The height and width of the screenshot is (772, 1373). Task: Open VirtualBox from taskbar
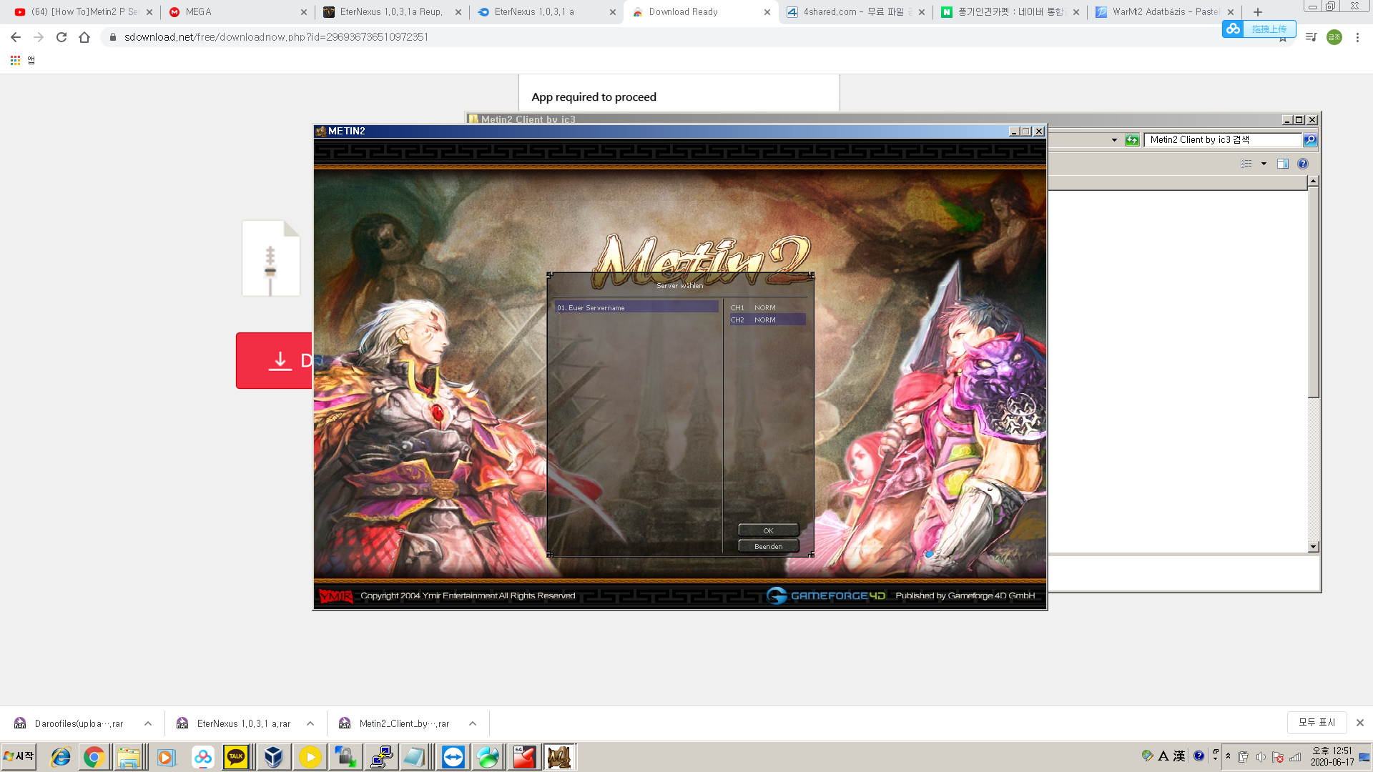tap(273, 756)
